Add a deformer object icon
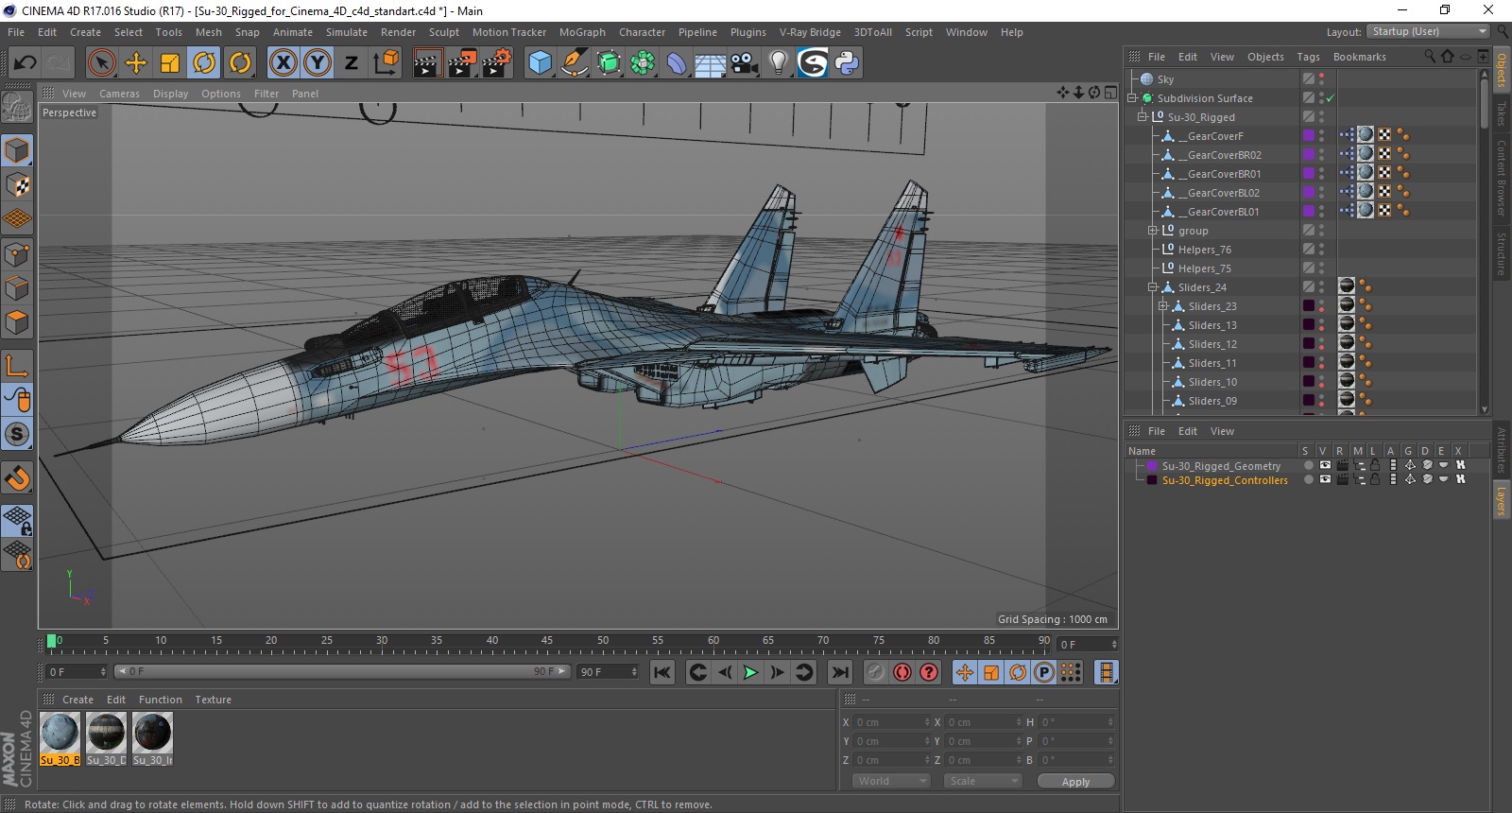Image resolution: width=1512 pixels, height=813 pixels. click(x=677, y=63)
